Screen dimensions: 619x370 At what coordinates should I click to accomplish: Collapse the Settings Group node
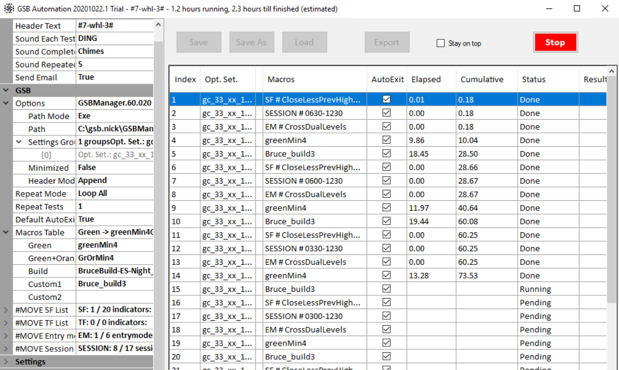pos(19,142)
